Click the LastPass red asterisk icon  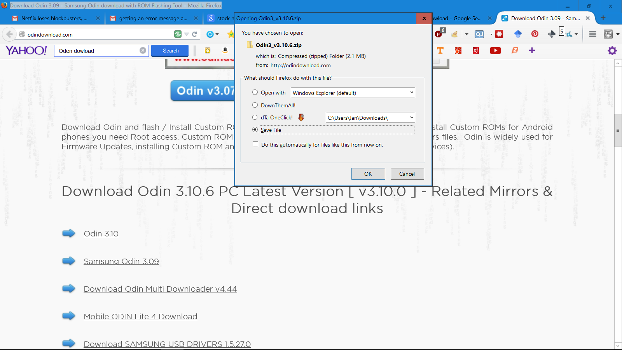499,34
